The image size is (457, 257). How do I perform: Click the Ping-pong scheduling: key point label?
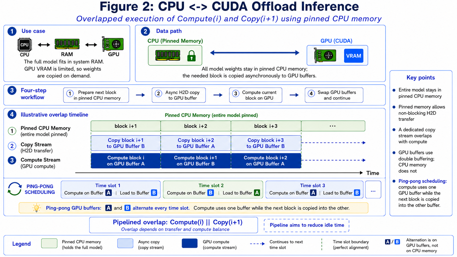coord(423,181)
